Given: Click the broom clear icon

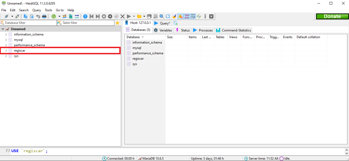Looking at the screenshot, I should pos(174,16).
